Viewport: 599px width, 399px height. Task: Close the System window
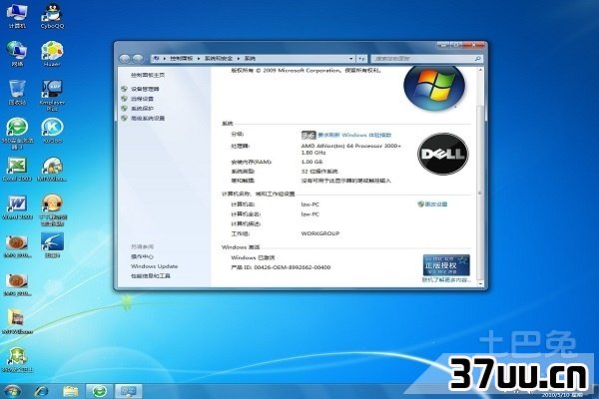(x=474, y=45)
